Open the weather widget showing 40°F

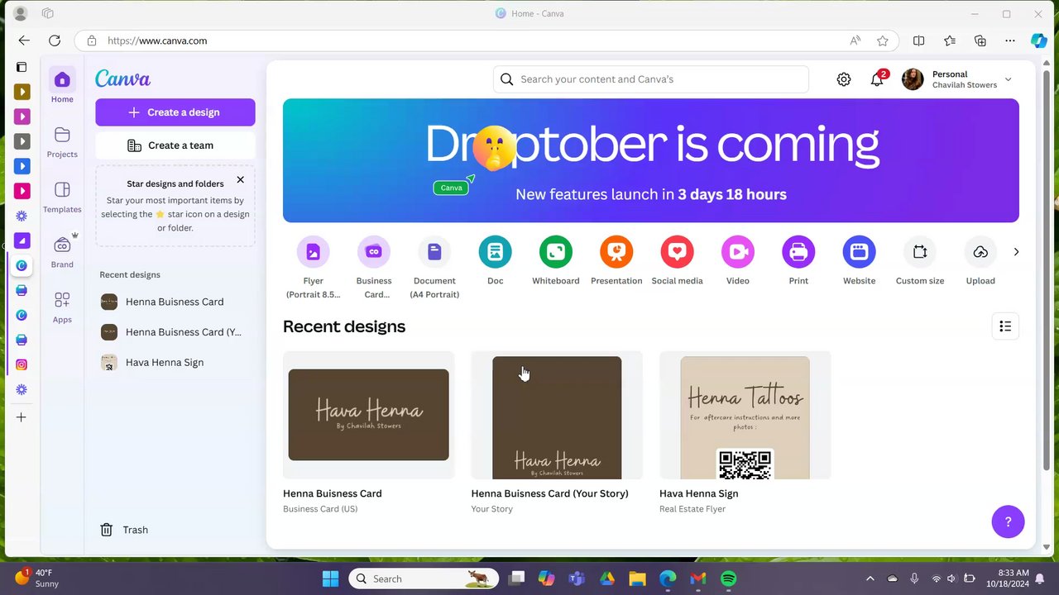pos(37,578)
